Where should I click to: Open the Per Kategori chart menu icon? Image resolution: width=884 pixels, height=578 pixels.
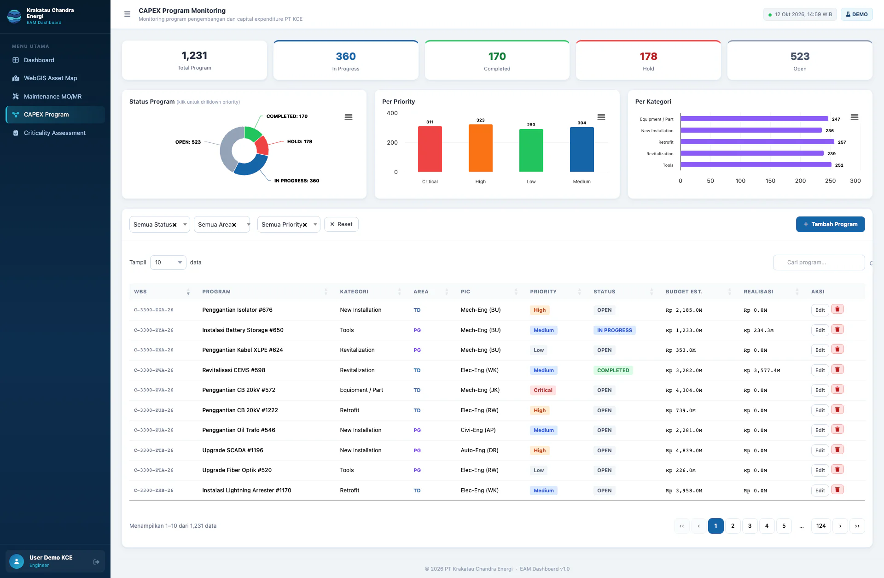click(x=855, y=117)
